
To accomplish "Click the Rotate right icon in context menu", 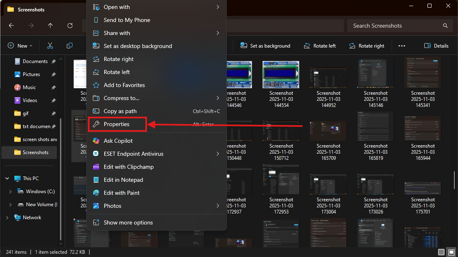I will click(96, 59).
